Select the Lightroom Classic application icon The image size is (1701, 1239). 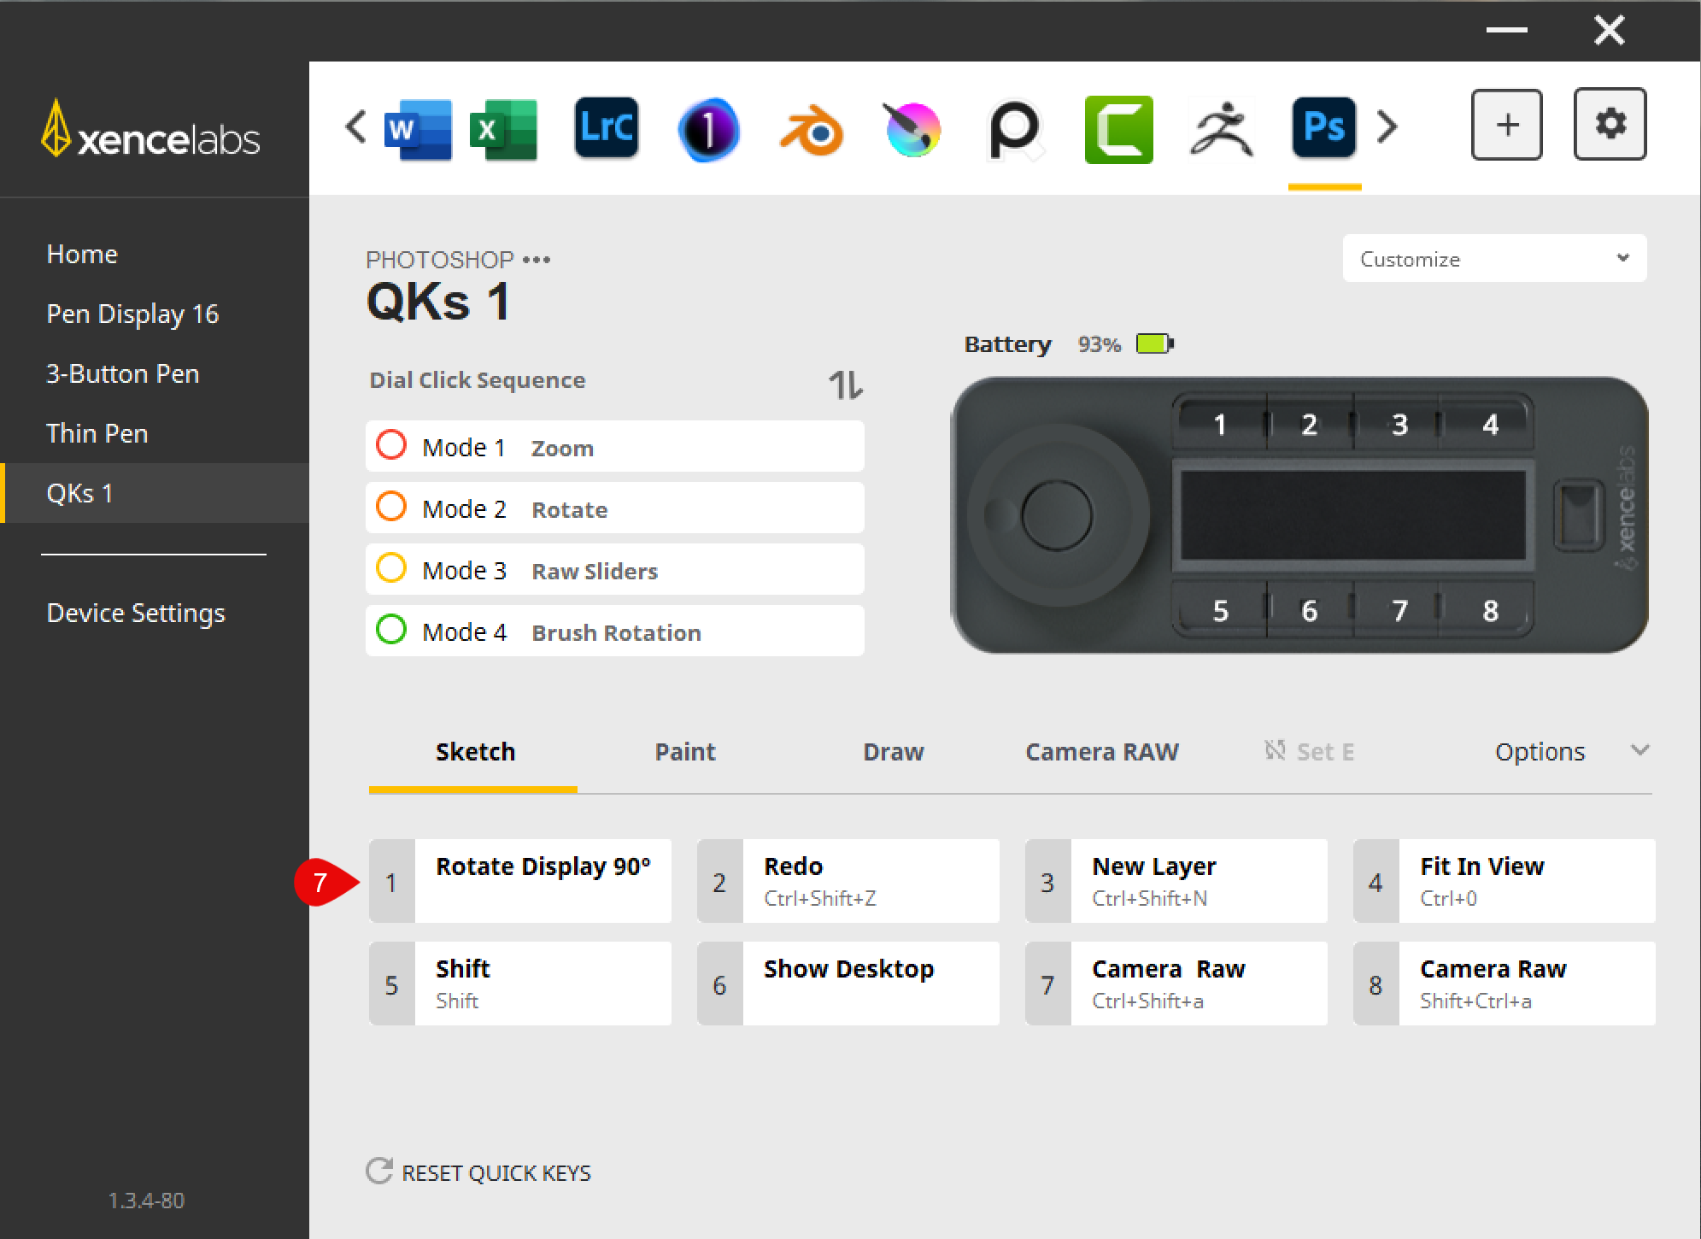pos(606,128)
